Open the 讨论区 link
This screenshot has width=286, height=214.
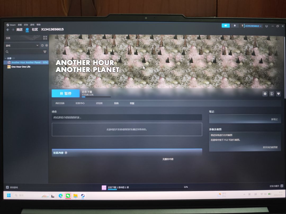pos(99,103)
